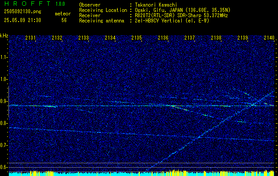Click the 2136 time marker
The image size is (278, 176).
tap(163, 37)
